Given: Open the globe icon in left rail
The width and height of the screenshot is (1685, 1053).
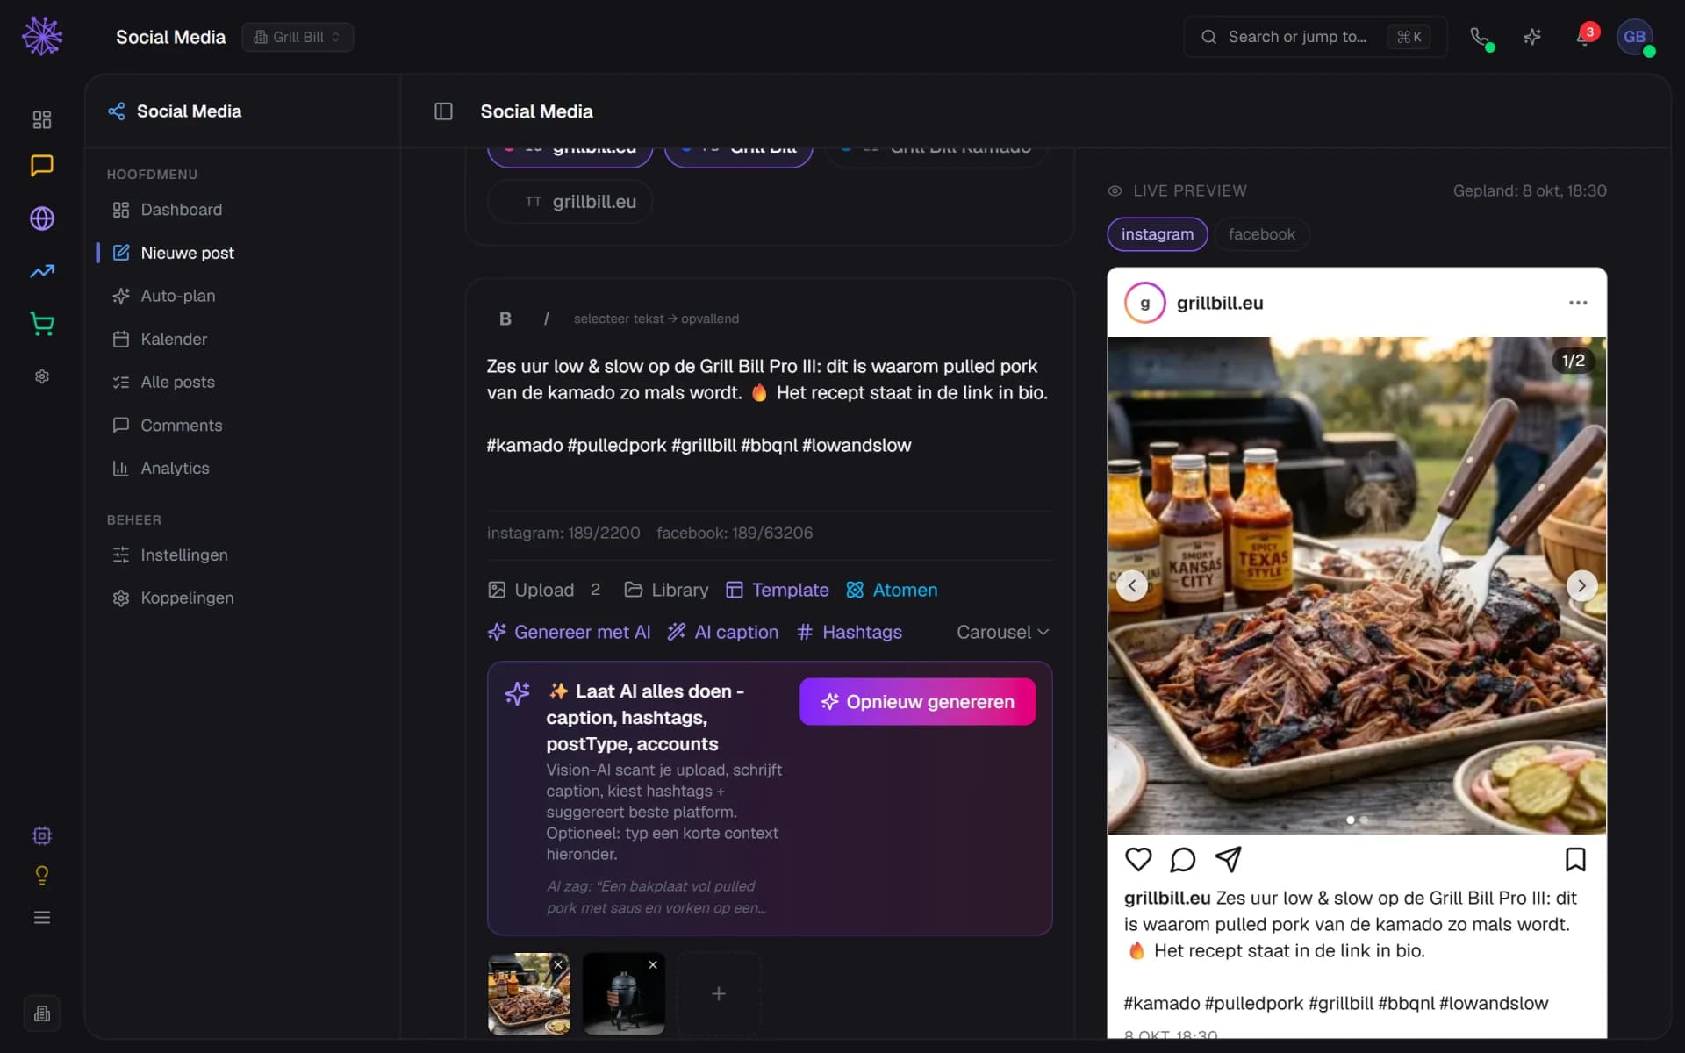Looking at the screenshot, I should coord(42,218).
